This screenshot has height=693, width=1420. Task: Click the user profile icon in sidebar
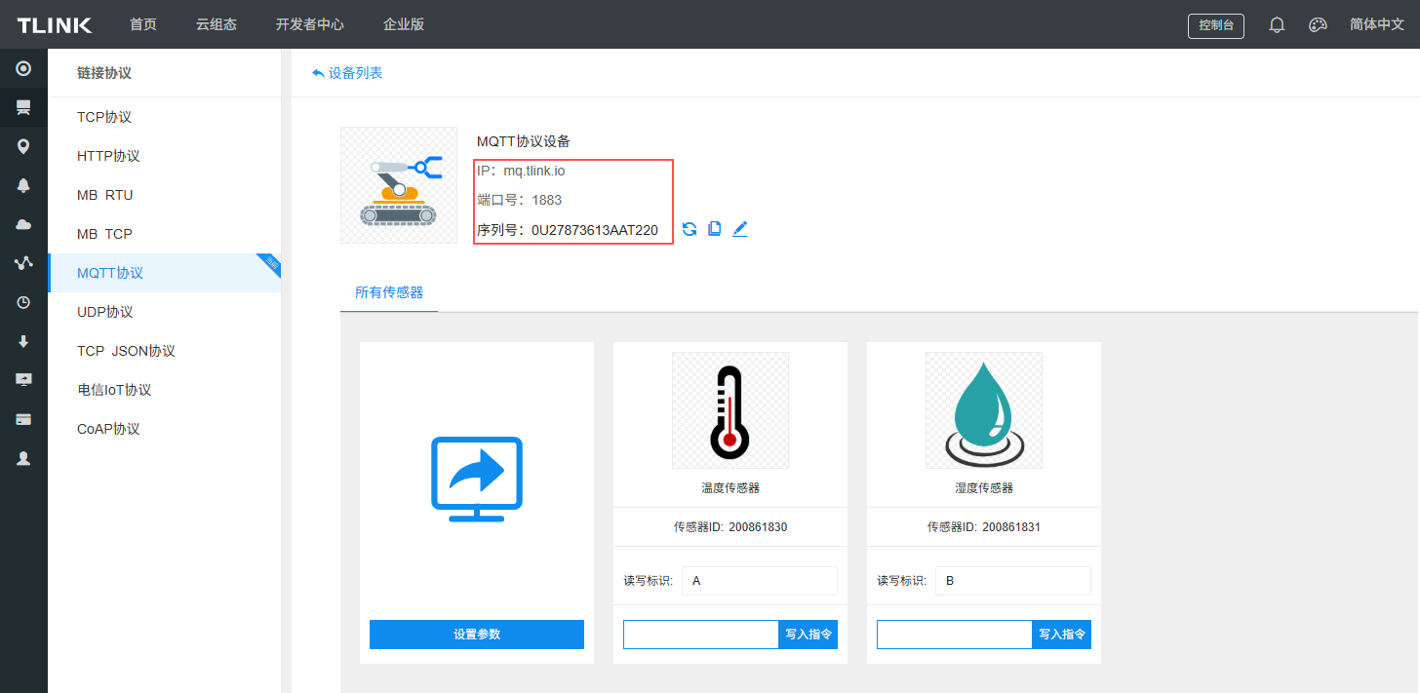(x=23, y=458)
